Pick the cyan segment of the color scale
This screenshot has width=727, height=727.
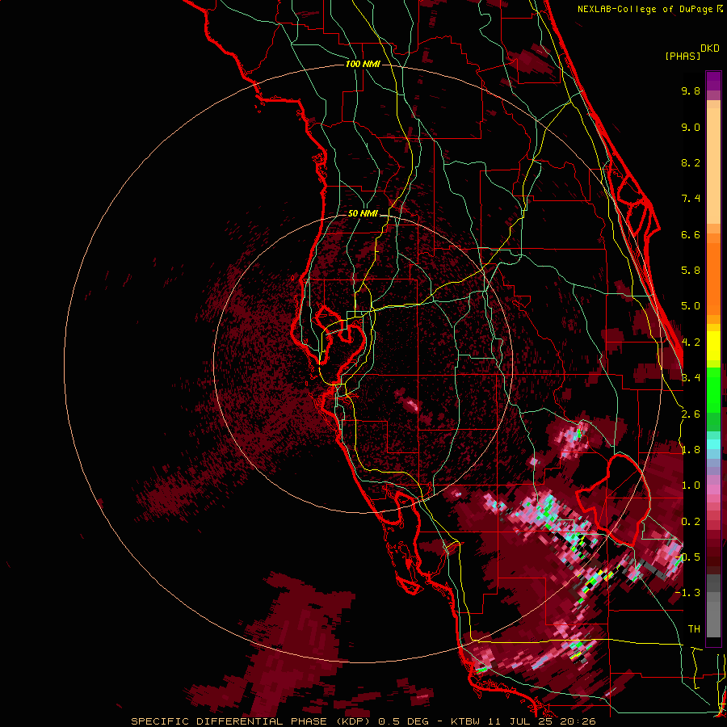pyautogui.click(x=713, y=444)
